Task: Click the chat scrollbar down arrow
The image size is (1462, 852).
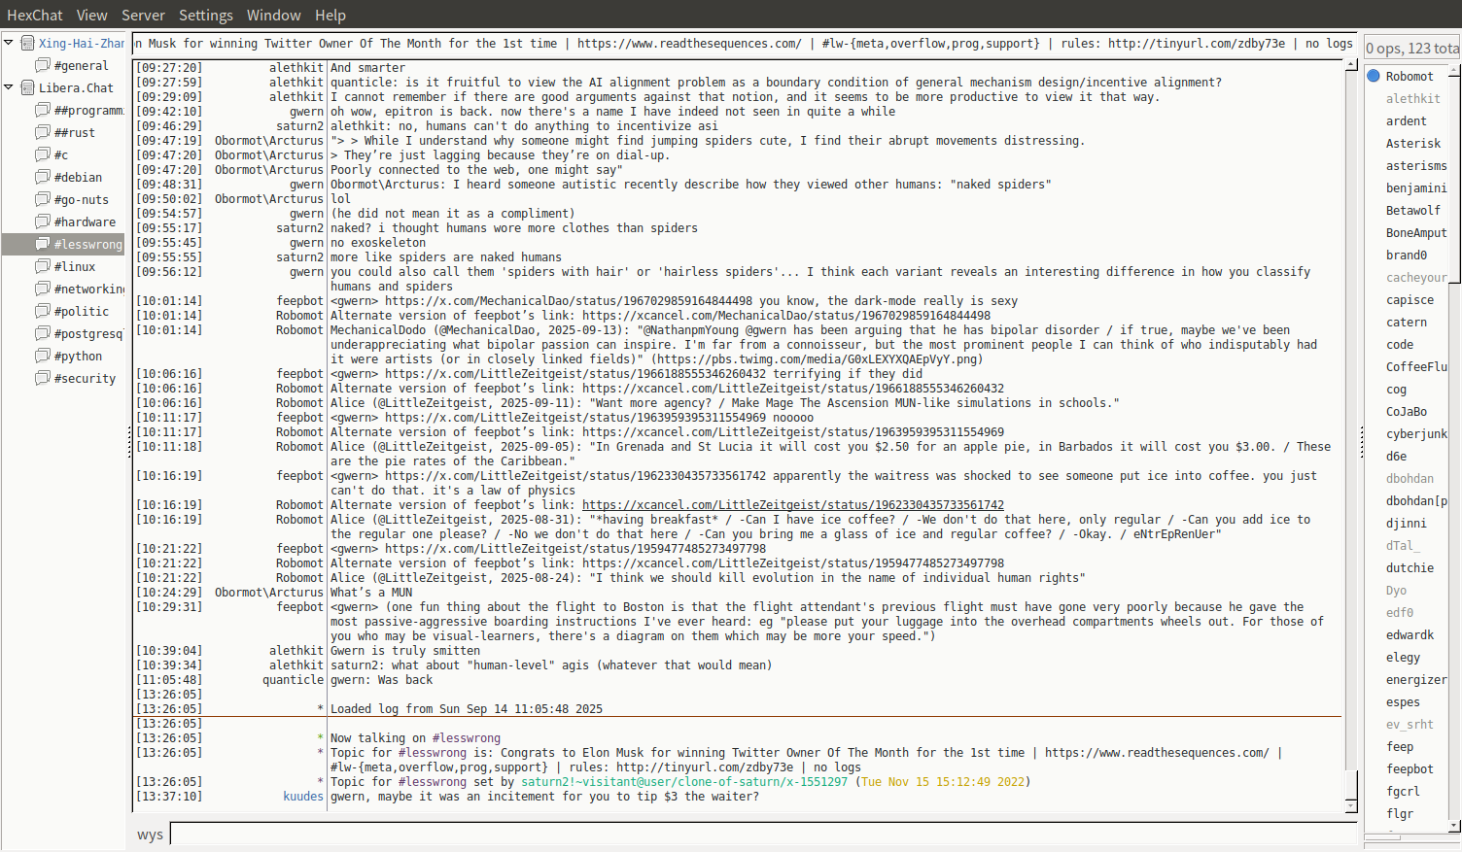Action: tap(1351, 806)
